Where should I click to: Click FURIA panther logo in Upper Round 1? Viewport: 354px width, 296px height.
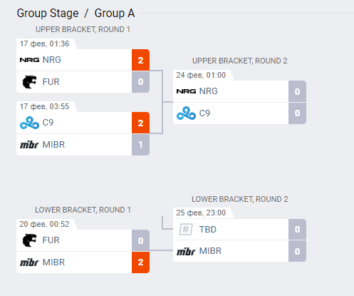click(29, 82)
